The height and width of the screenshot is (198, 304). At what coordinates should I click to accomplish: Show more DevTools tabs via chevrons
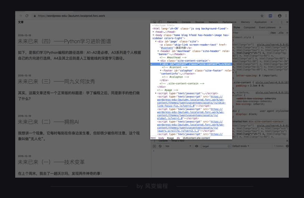click(272, 22)
